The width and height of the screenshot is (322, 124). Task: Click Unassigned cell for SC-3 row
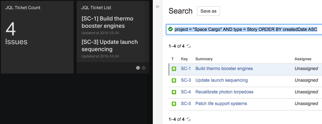pos(306,80)
